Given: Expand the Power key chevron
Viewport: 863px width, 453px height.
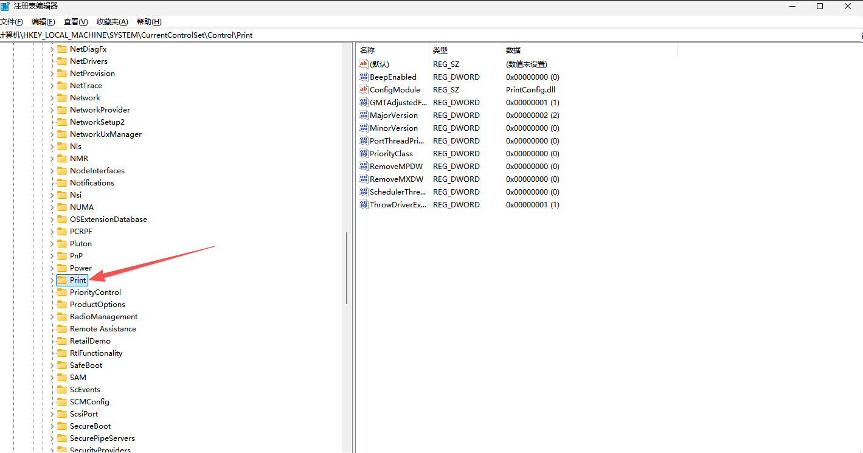Looking at the screenshot, I should [x=52, y=268].
